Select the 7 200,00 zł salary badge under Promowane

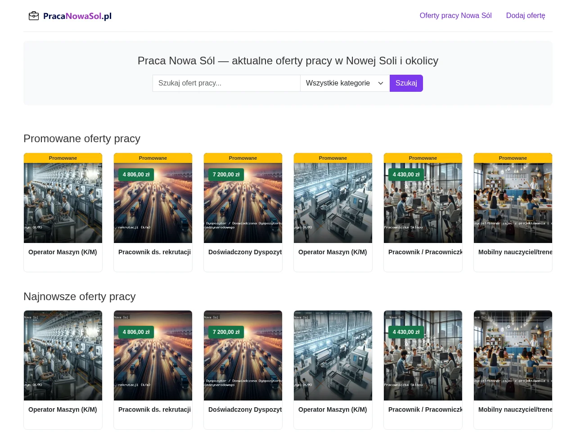(x=226, y=175)
